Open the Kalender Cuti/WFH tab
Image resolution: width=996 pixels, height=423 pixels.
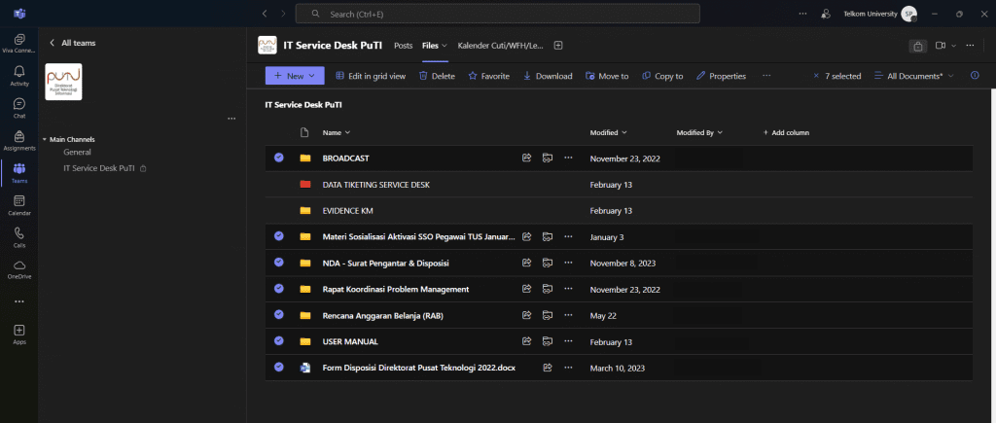coord(500,46)
